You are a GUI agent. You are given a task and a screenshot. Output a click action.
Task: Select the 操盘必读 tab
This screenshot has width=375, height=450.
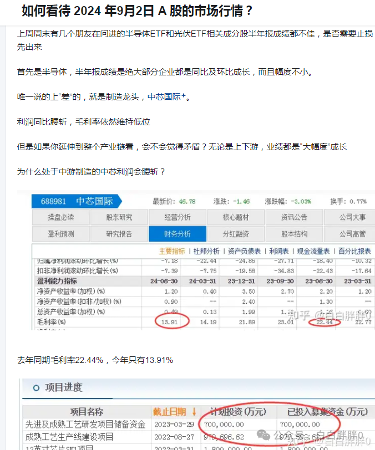[x=60, y=217]
